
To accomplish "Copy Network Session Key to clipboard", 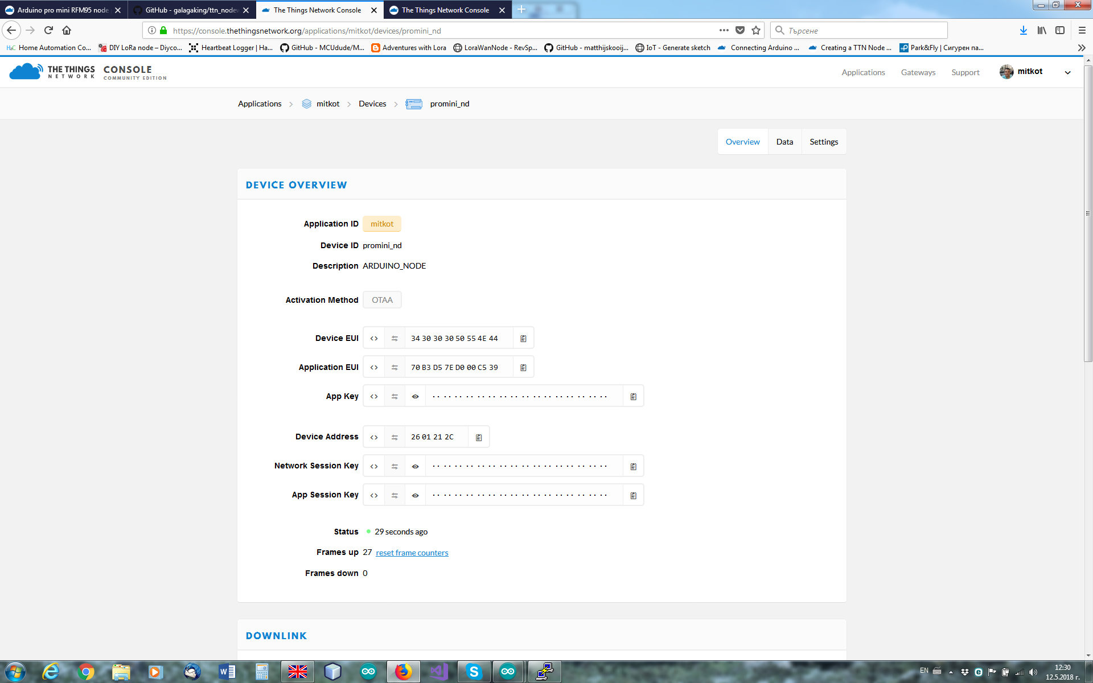I will tap(633, 466).
